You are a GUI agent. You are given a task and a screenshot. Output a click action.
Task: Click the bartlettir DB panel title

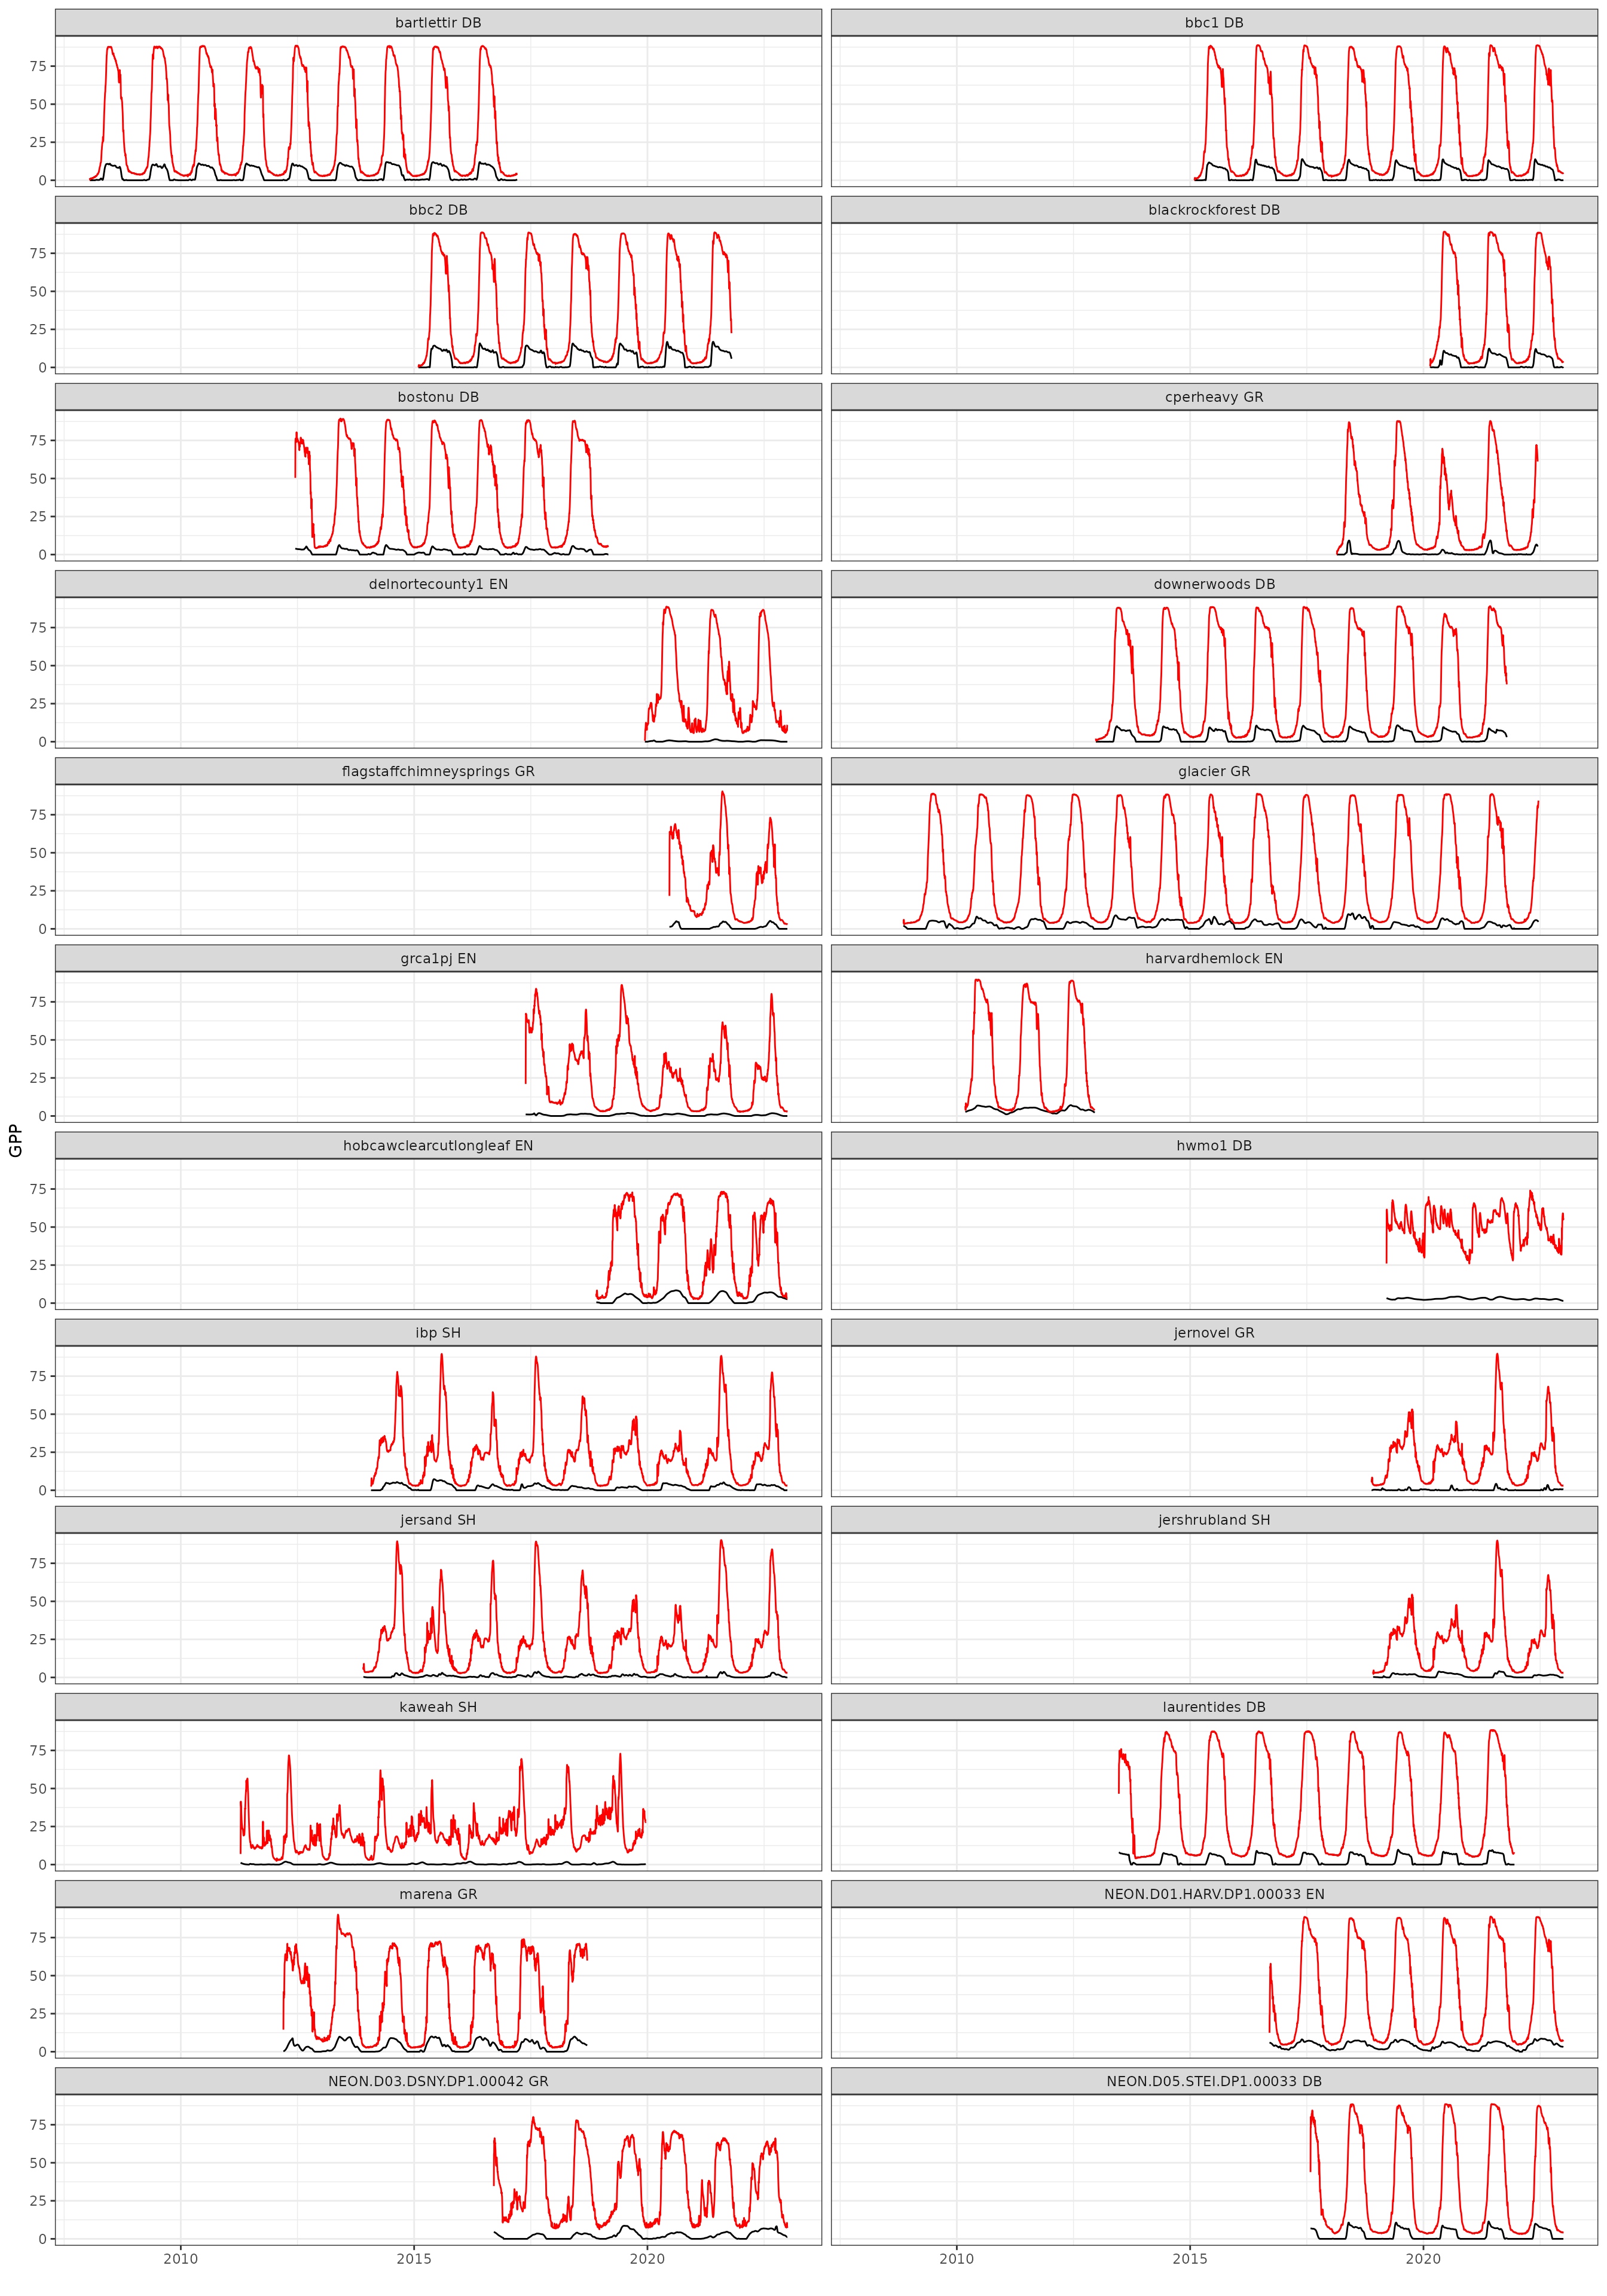pyautogui.click(x=438, y=22)
